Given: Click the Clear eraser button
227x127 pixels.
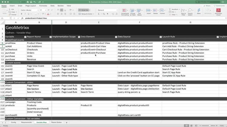Looking at the screenshot, I should [x=173, y=14].
